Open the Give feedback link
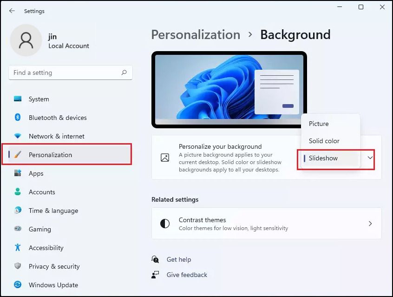Image resolution: width=393 pixels, height=297 pixels. click(187, 275)
